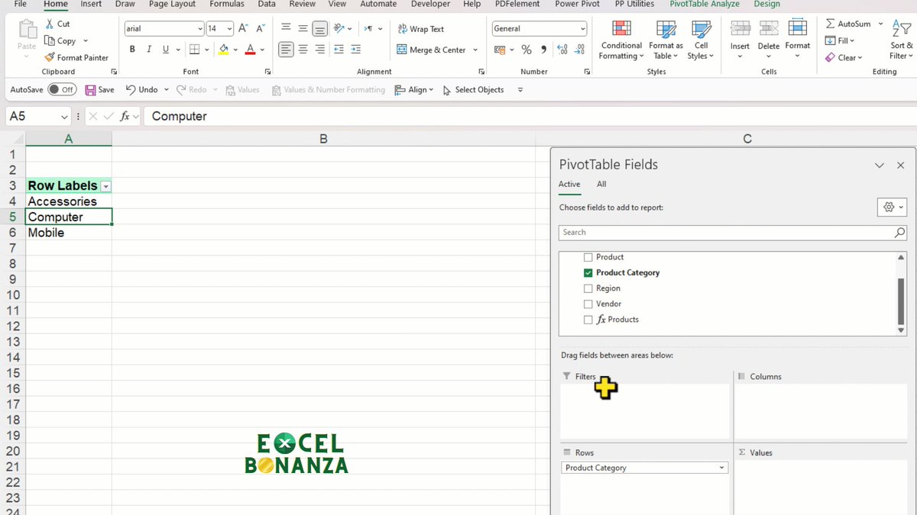Open the Data tab
The width and height of the screenshot is (917, 515).
click(267, 4)
